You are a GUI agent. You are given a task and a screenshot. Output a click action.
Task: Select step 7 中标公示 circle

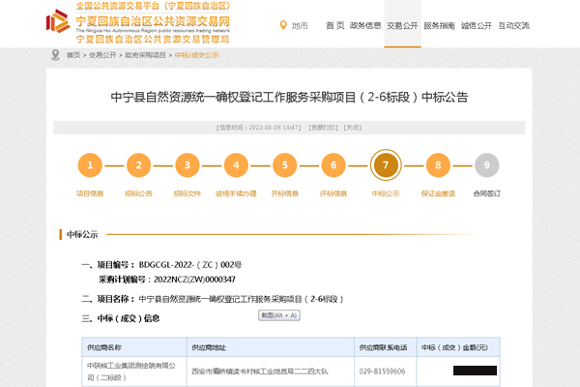point(386,165)
